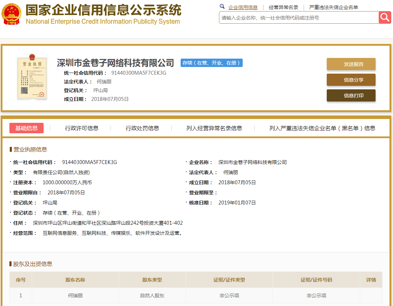Switch to the 基础信息 tab
Viewport: 393px width, 306px height.
point(27,128)
